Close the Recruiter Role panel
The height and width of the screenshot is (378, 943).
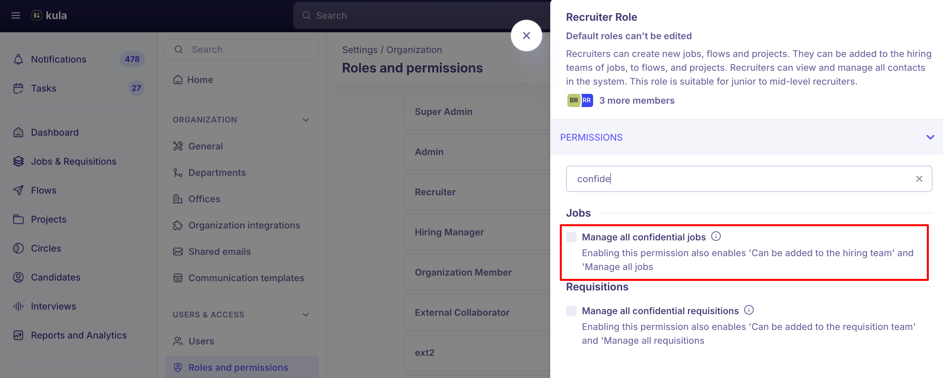click(526, 36)
